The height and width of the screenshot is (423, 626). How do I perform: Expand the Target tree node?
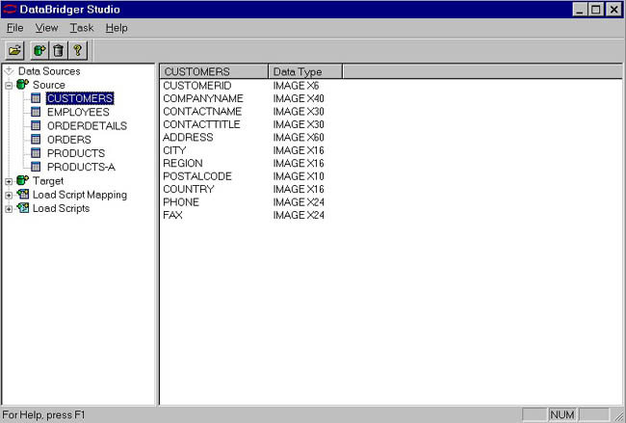click(x=9, y=181)
